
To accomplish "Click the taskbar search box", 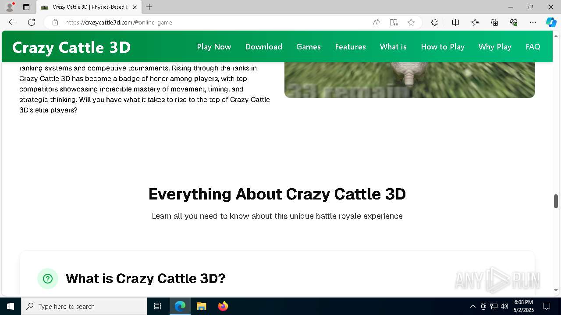I will (84, 306).
